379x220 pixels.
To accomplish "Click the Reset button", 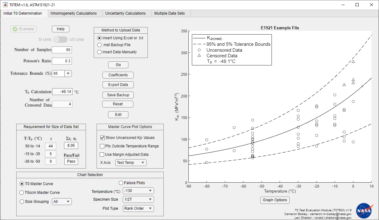I will (x=118, y=104).
